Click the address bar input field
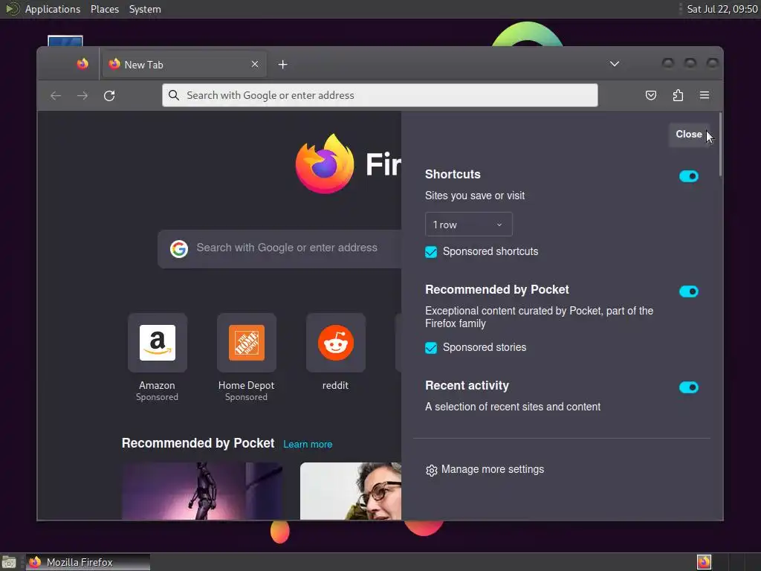 pyautogui.click(x=380, y=95)
